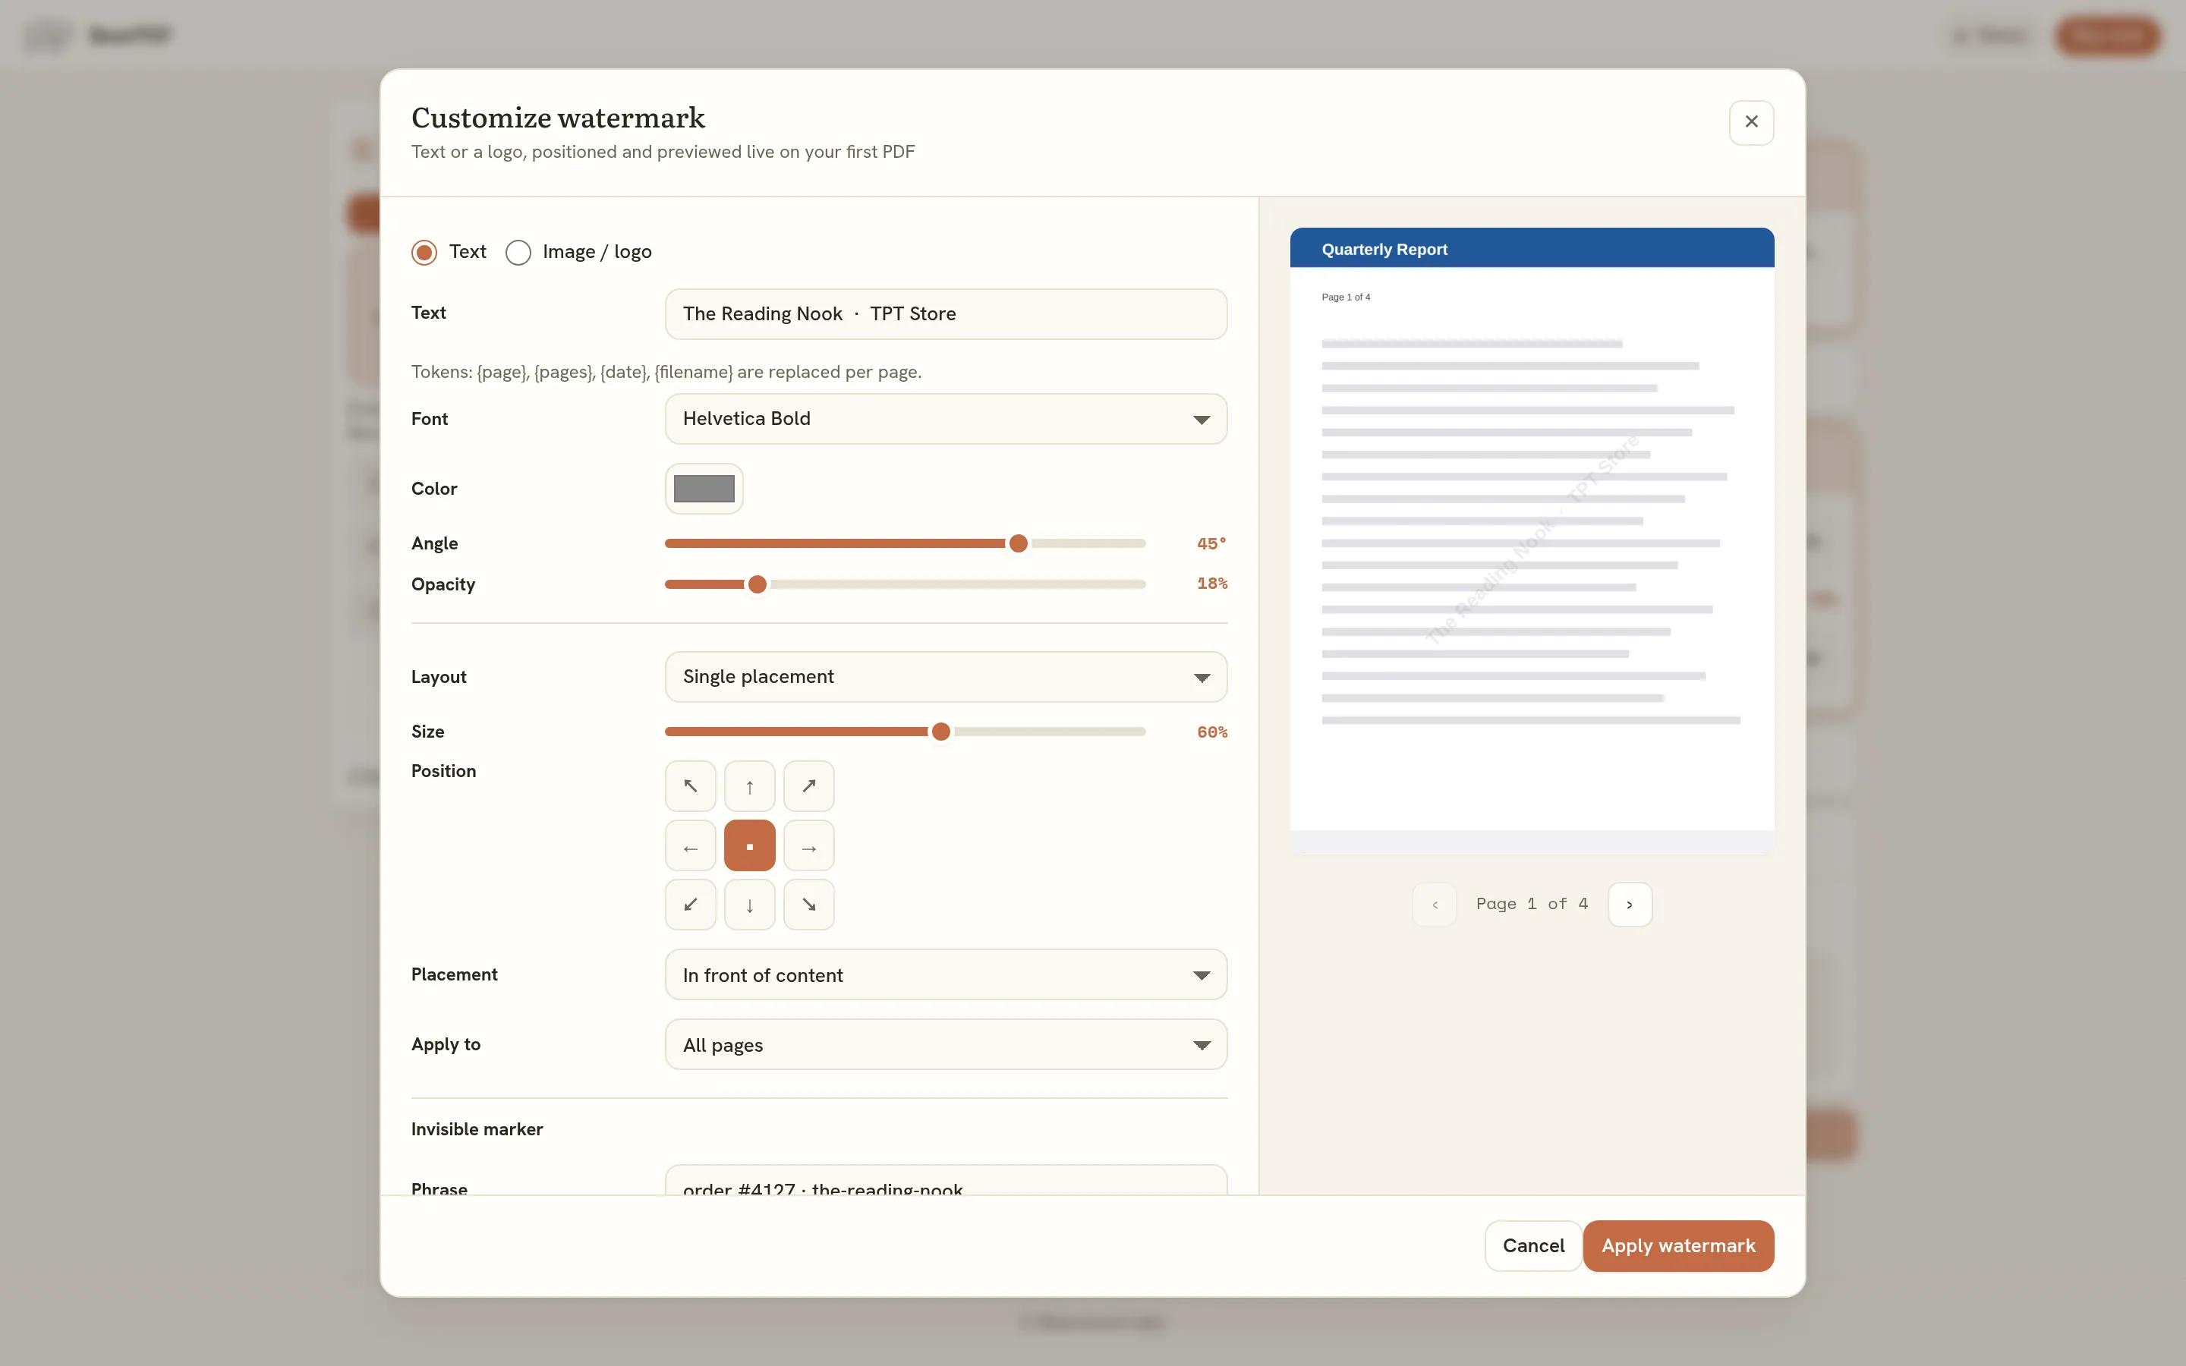
Task: Click the watermark Text input field
Action: 946,313
